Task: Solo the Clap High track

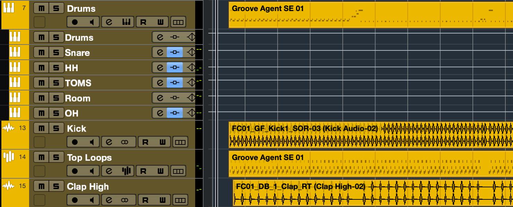Action: 56,186
